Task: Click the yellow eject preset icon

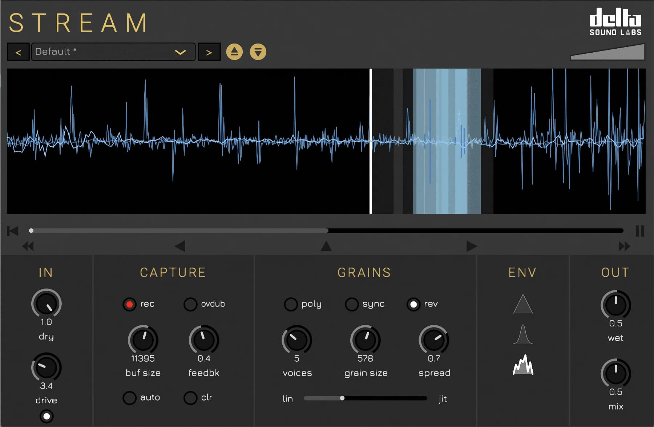Action: pos(235,52)
